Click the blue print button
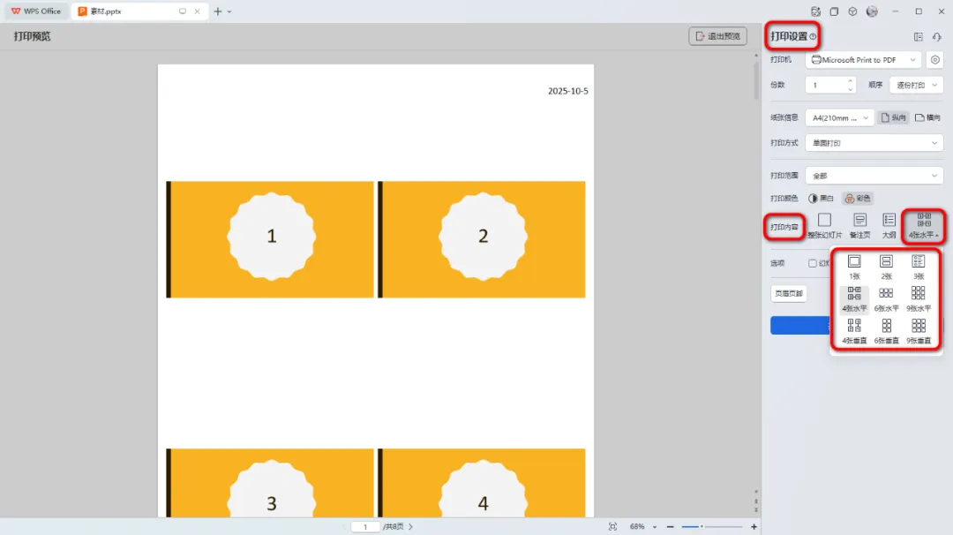The image size is (953, 535). [800, 325]
